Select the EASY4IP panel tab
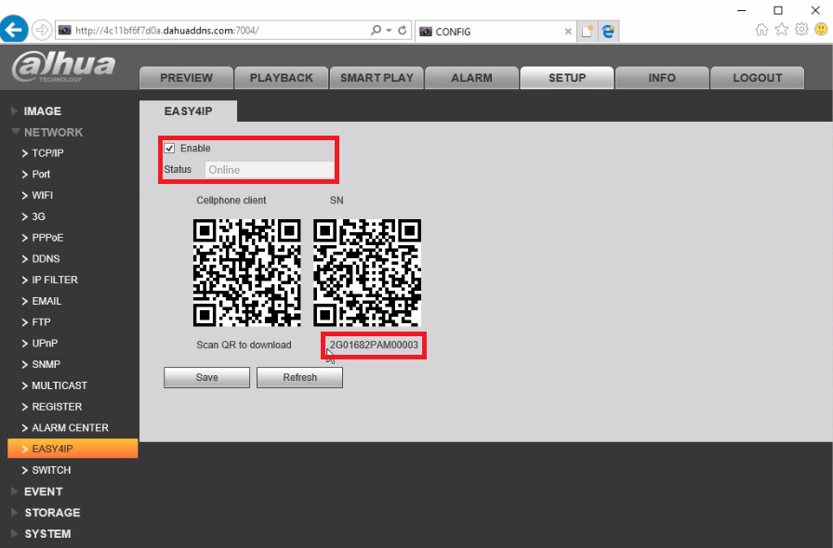 coord(188,111)
